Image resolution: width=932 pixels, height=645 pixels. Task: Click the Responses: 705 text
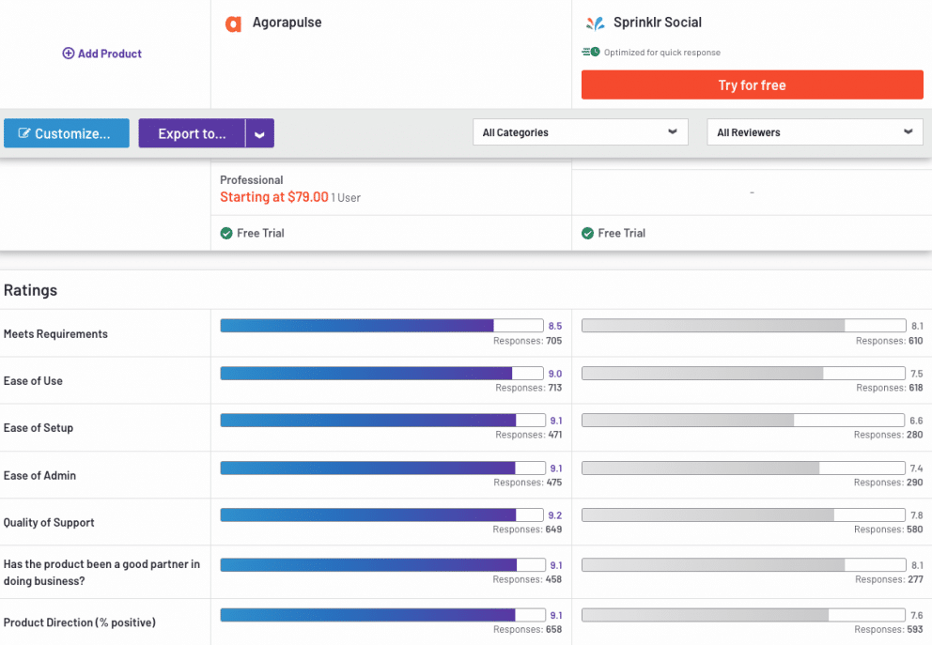527,341
